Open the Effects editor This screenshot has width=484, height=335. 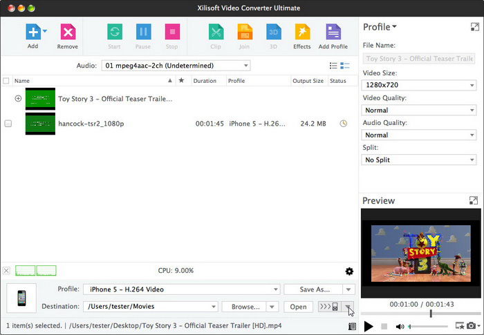(x=302, y=32)
